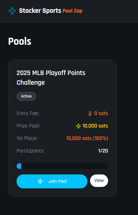This screenshot has width=138, height=215.
Task: Click the 0 sats entry fee value
Action: click(101, 113)
